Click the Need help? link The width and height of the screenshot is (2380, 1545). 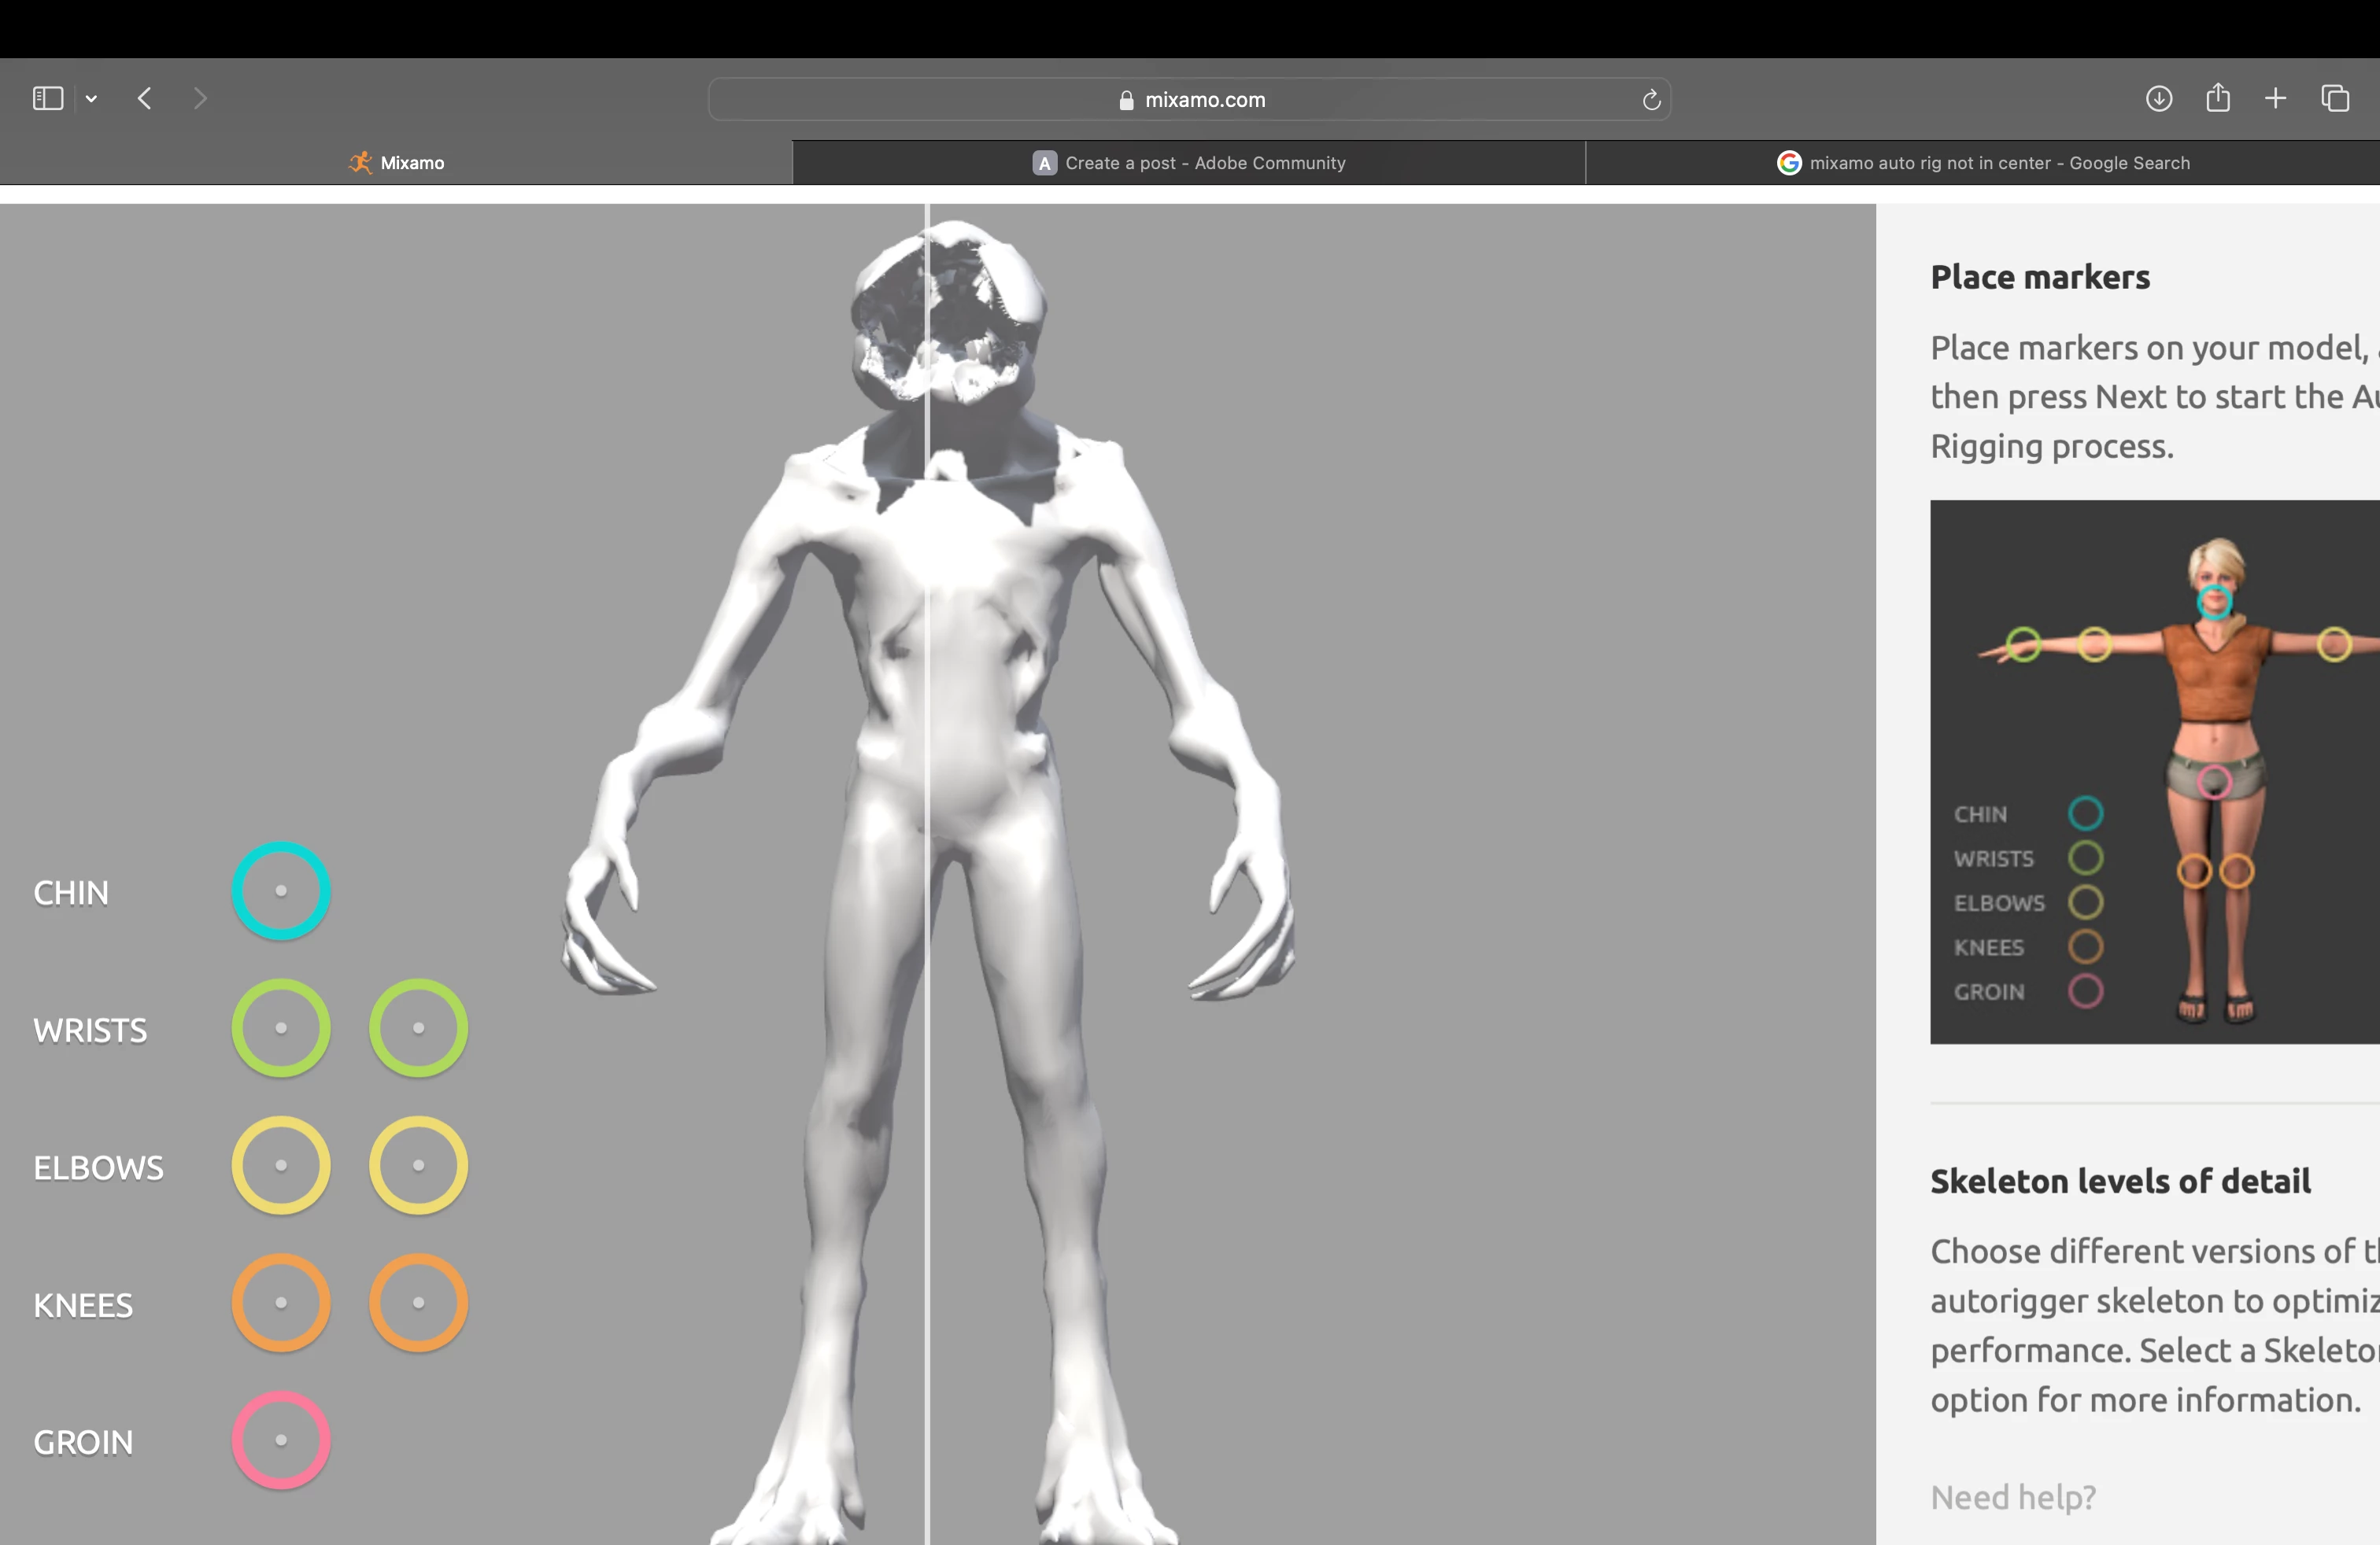click(x=2012, y=1497)
